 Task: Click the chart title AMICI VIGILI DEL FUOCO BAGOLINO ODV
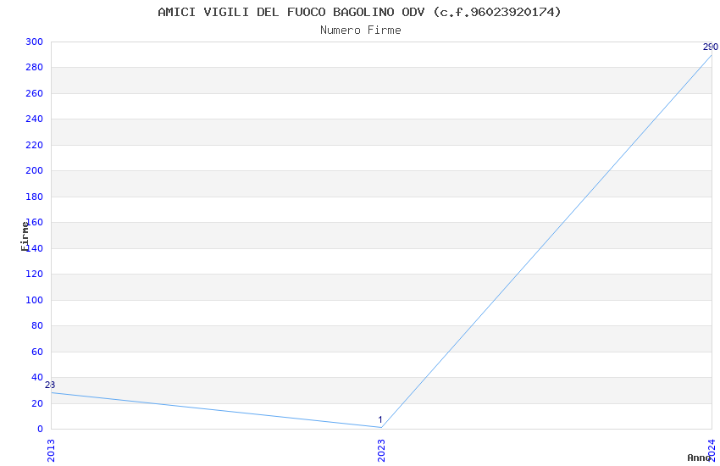click(x=359, y=12)
